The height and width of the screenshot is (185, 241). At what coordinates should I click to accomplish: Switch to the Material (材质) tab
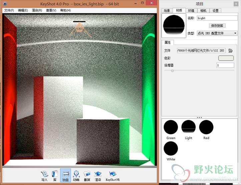coord(179,10)
